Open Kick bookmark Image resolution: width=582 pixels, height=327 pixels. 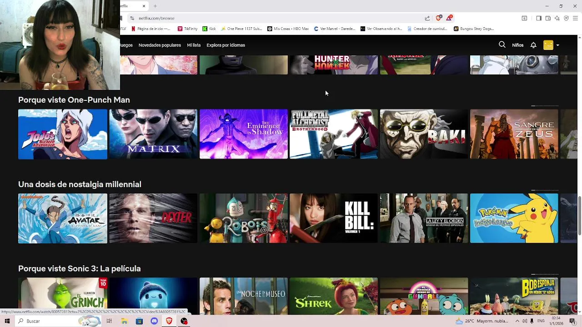point(209,29)
